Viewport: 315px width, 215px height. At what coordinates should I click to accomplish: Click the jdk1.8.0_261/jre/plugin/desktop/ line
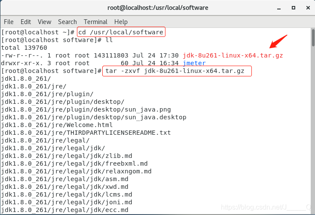coord(63,102)
